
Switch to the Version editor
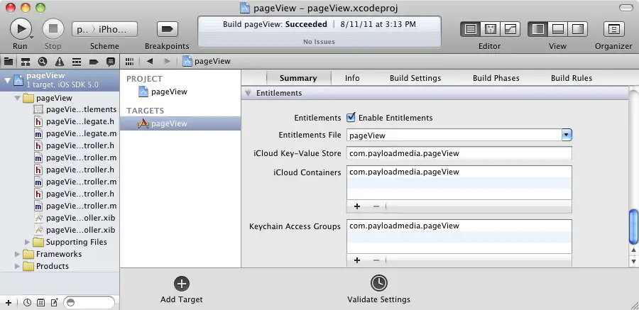[510, 29]
